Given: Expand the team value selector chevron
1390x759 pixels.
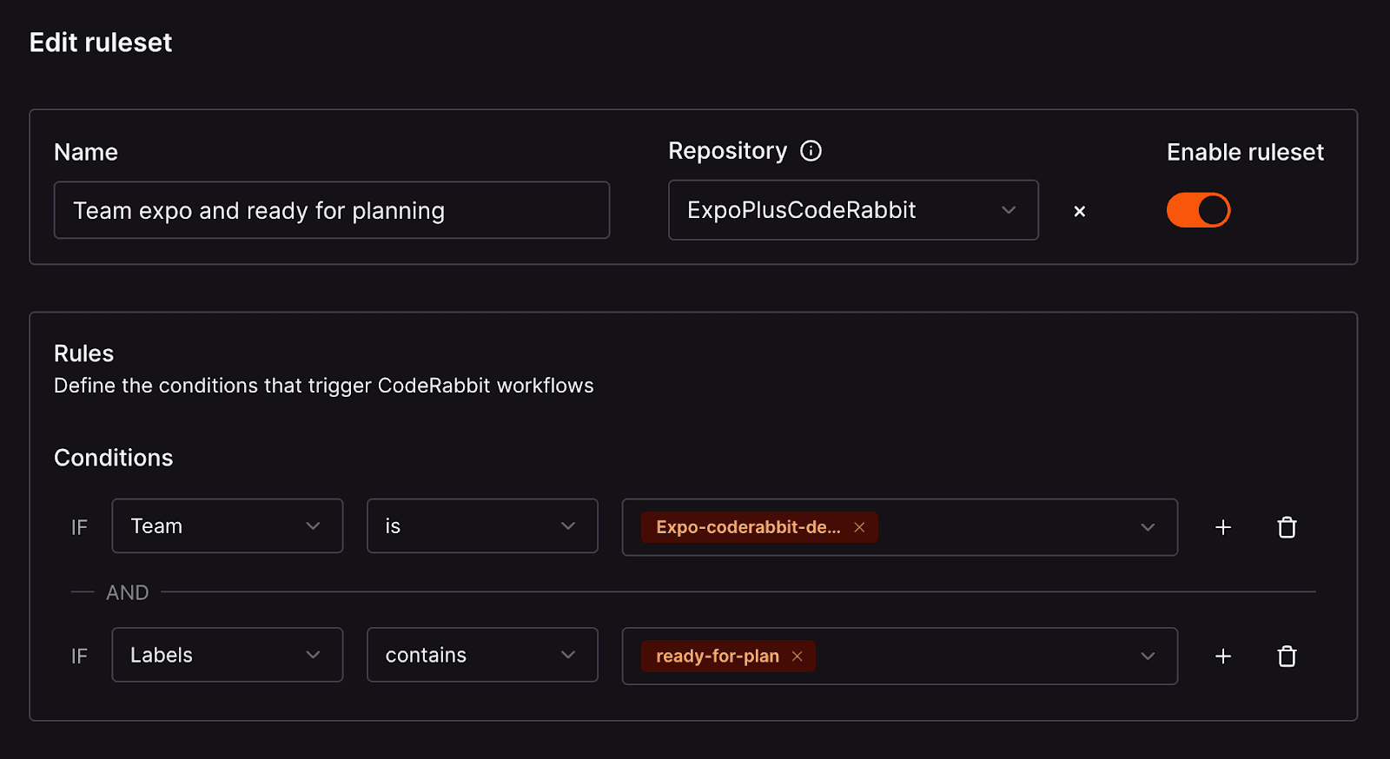Looking at the screenshot, I should click(x=1148, y=527).
